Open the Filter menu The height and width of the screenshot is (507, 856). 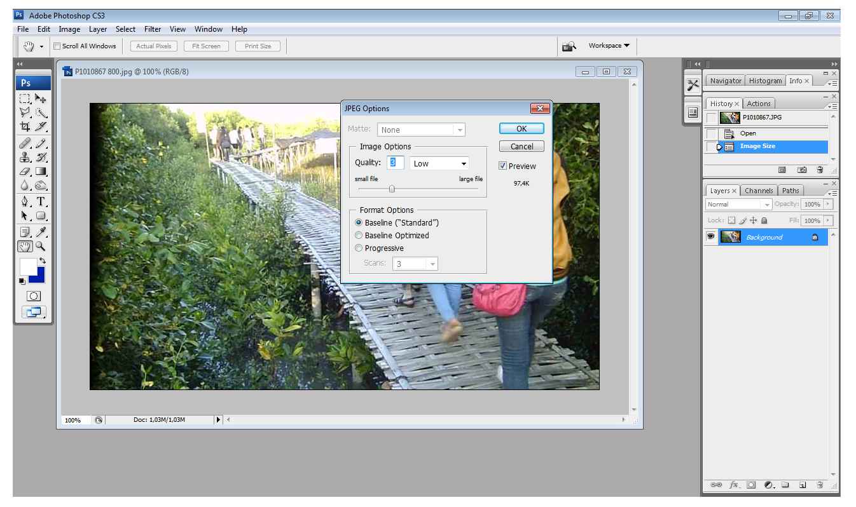153,29
